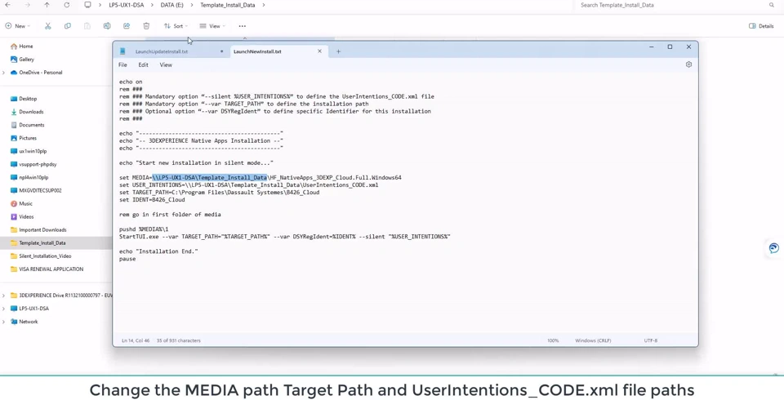This screenshot has height=400, width=784.
Task: Click the Search Template_Install_Data field
Action: click(675, 5)
